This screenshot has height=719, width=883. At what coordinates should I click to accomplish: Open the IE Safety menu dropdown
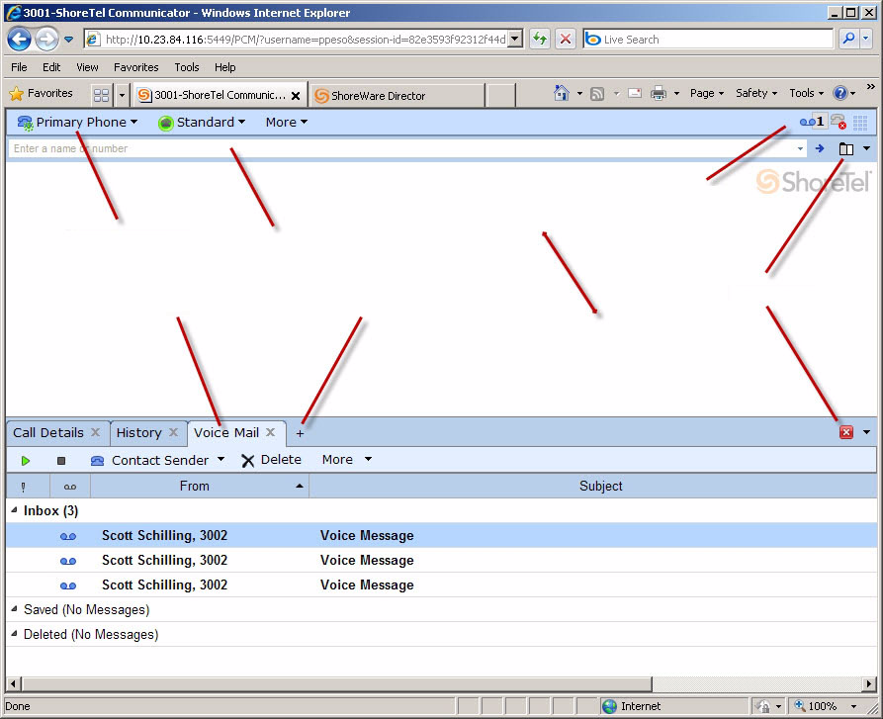coord(756,93)
